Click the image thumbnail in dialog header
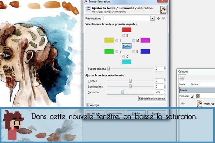 pos(163,10)
